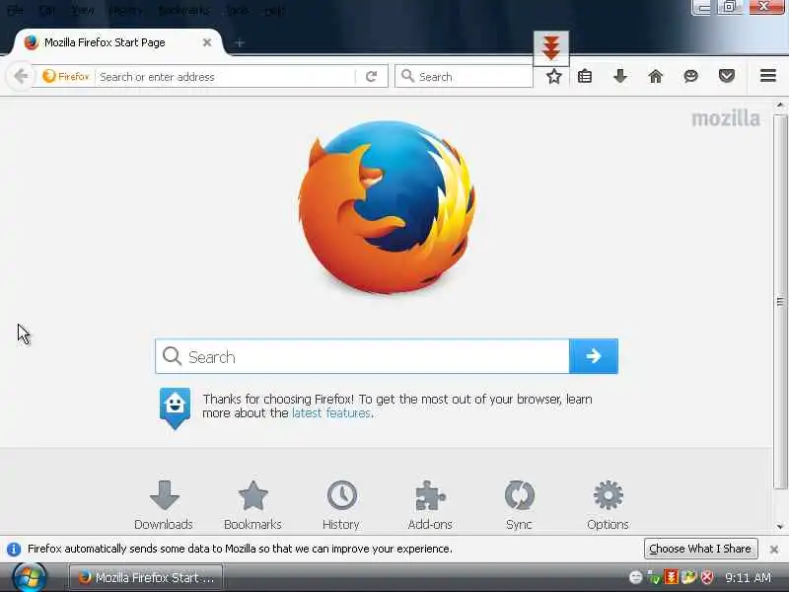Screen dimensions: 789x592
Task: Open the Bookmarks menu in menu bar
Action: click(x=183, y=10)
